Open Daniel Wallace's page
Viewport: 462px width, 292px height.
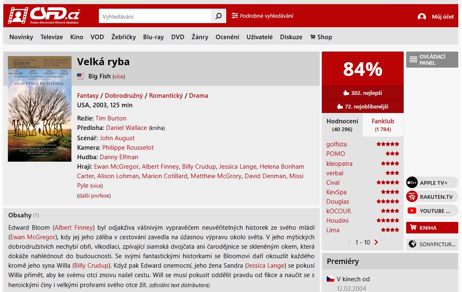click(x=127, y=128)
